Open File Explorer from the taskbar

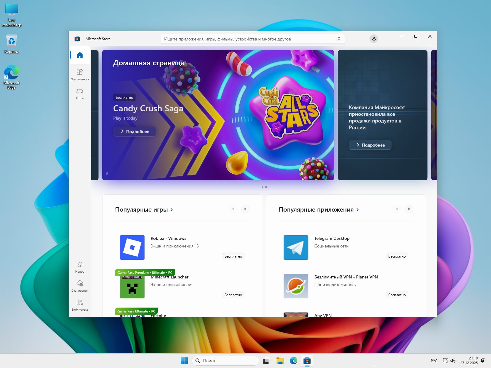pyautogui.click(x=280, y=361)
